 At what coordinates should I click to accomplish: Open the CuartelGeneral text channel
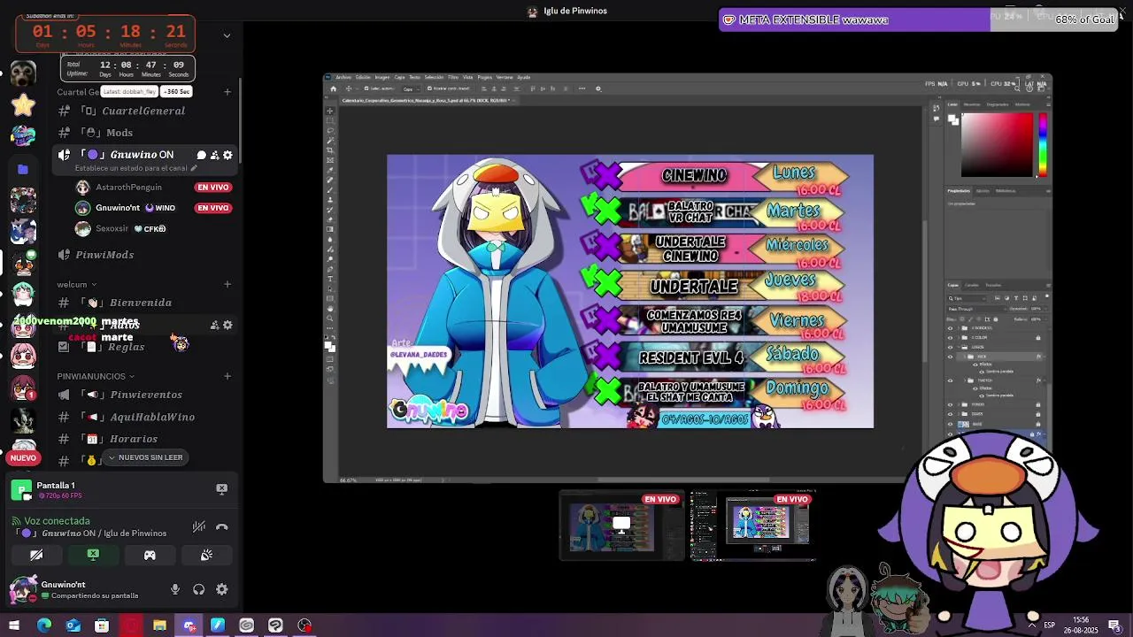143,111
